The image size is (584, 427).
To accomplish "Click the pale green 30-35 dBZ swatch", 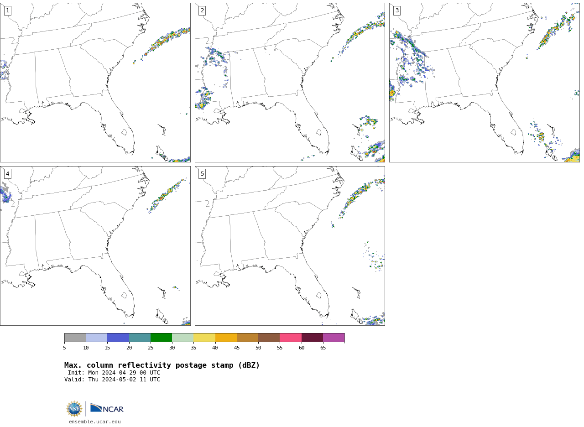I will pyautogui.click(x=182, y=338).
